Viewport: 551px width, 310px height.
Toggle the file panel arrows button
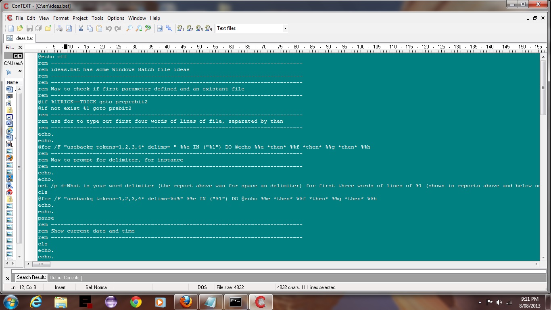pyautogui.click(x=18, y=56)
